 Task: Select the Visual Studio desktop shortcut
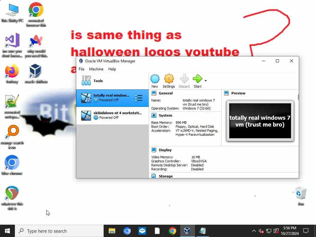pyautogui.click(x=12, y=45)
